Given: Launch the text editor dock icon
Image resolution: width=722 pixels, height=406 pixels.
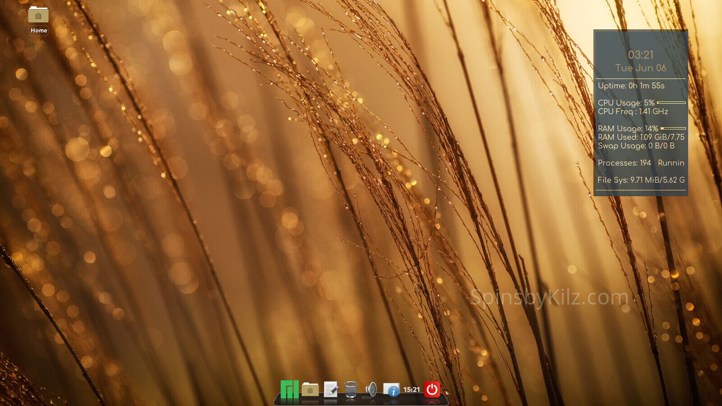Looking at the screenshot, I should pyautogui.click(x=331, y=389).
